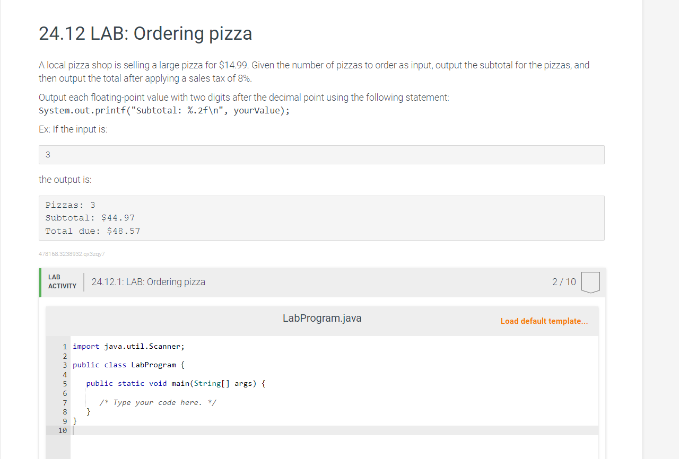Click the System.out.printf code statement

164,111
